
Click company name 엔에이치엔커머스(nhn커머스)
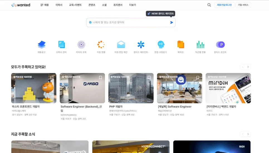pos(123,111)
